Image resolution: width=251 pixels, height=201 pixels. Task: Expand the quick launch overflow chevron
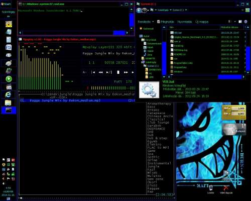point(9,16)
